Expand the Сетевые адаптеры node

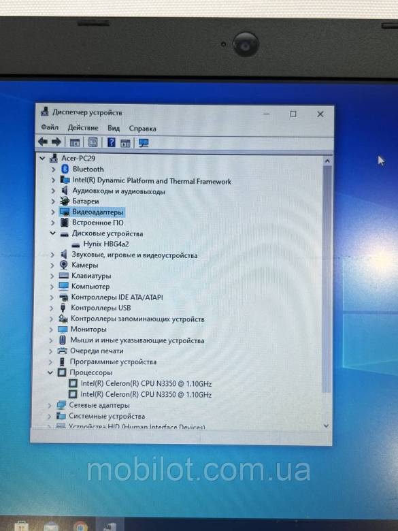pos(50,405)
